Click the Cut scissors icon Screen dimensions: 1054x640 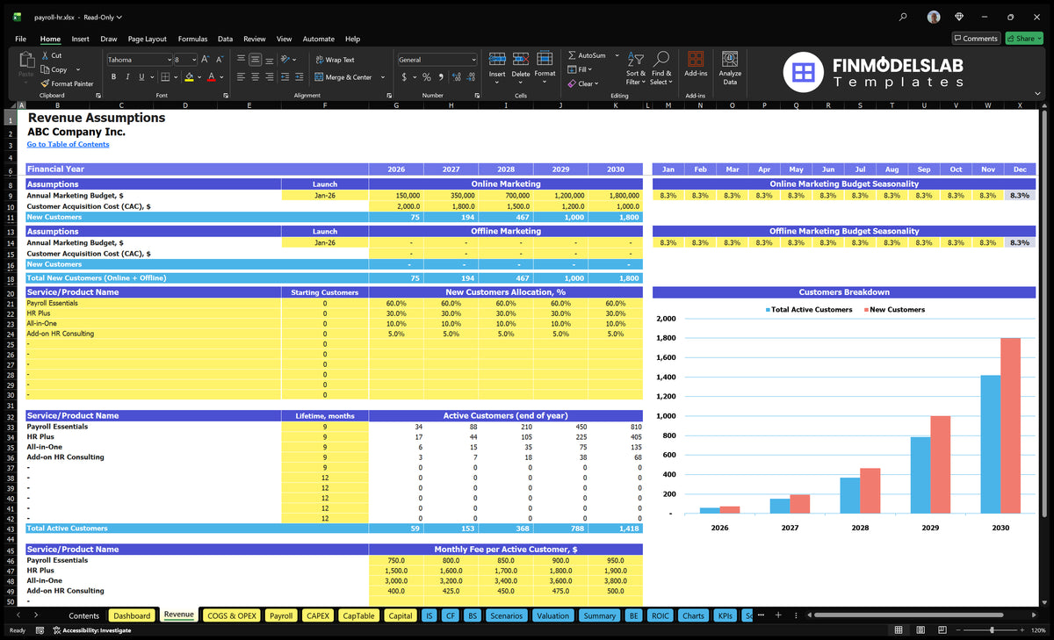(x=45, y=55)
